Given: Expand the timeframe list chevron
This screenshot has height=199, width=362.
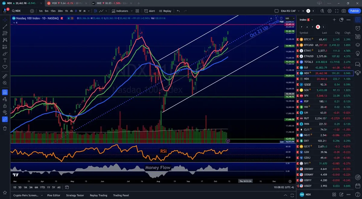Looking at the screenshot, I should [x=89, y=11].
